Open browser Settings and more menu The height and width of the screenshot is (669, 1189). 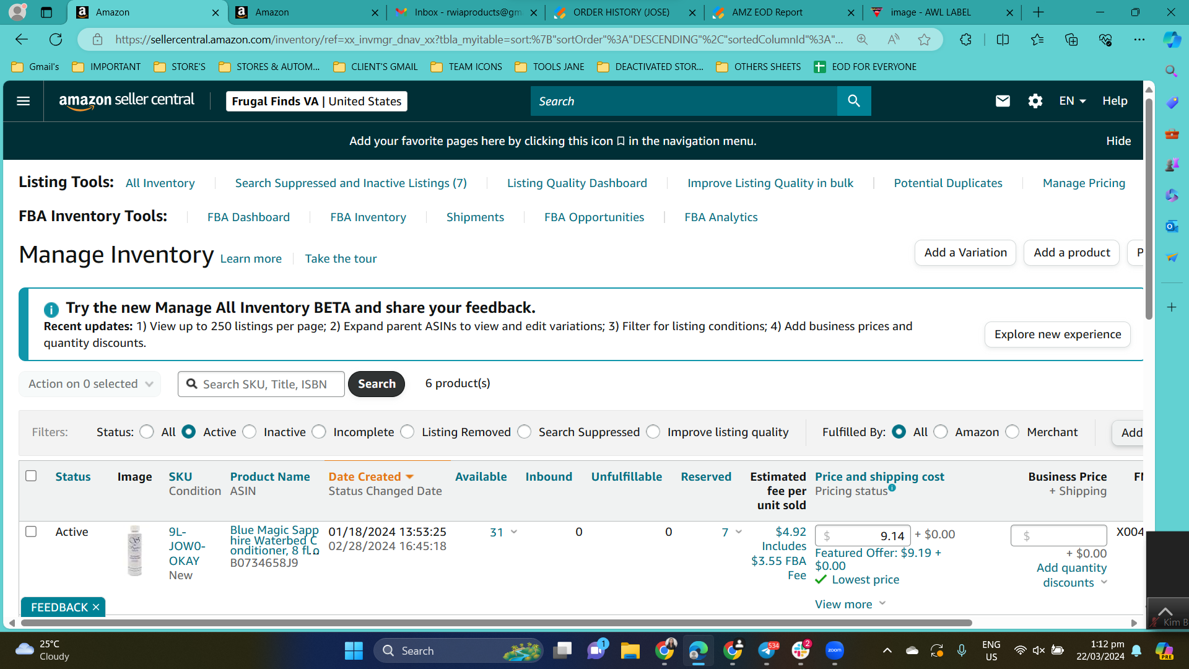1139,40
